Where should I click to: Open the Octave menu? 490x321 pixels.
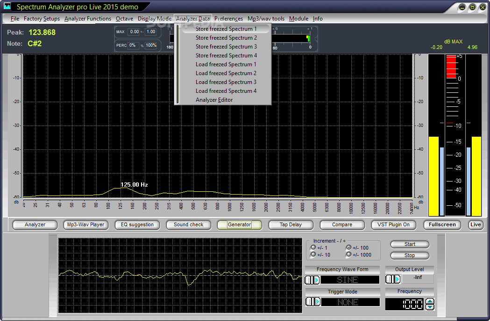click(x=124, y=19)
